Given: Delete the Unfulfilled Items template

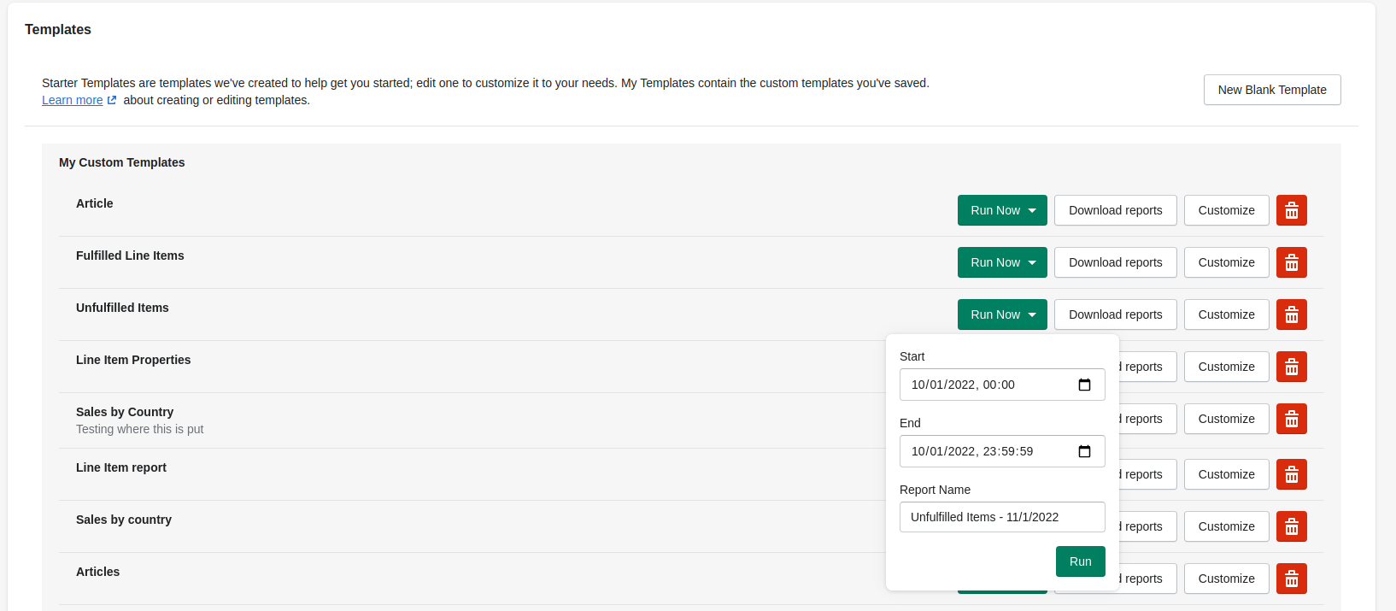Looking at the screenshot, I should click(1291, 314).
